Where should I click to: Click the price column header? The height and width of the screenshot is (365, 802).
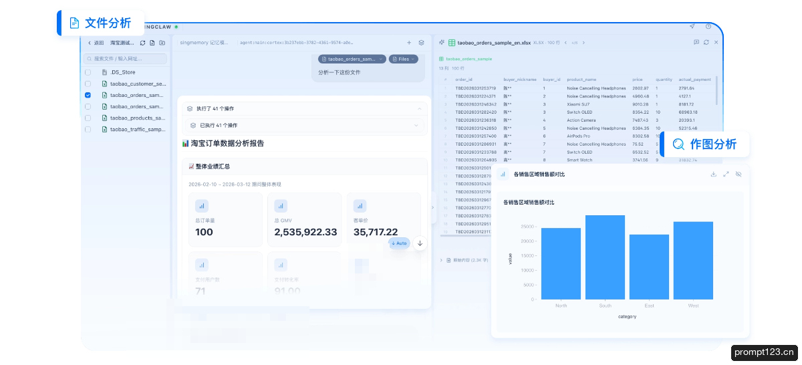[x=638, y=80]
